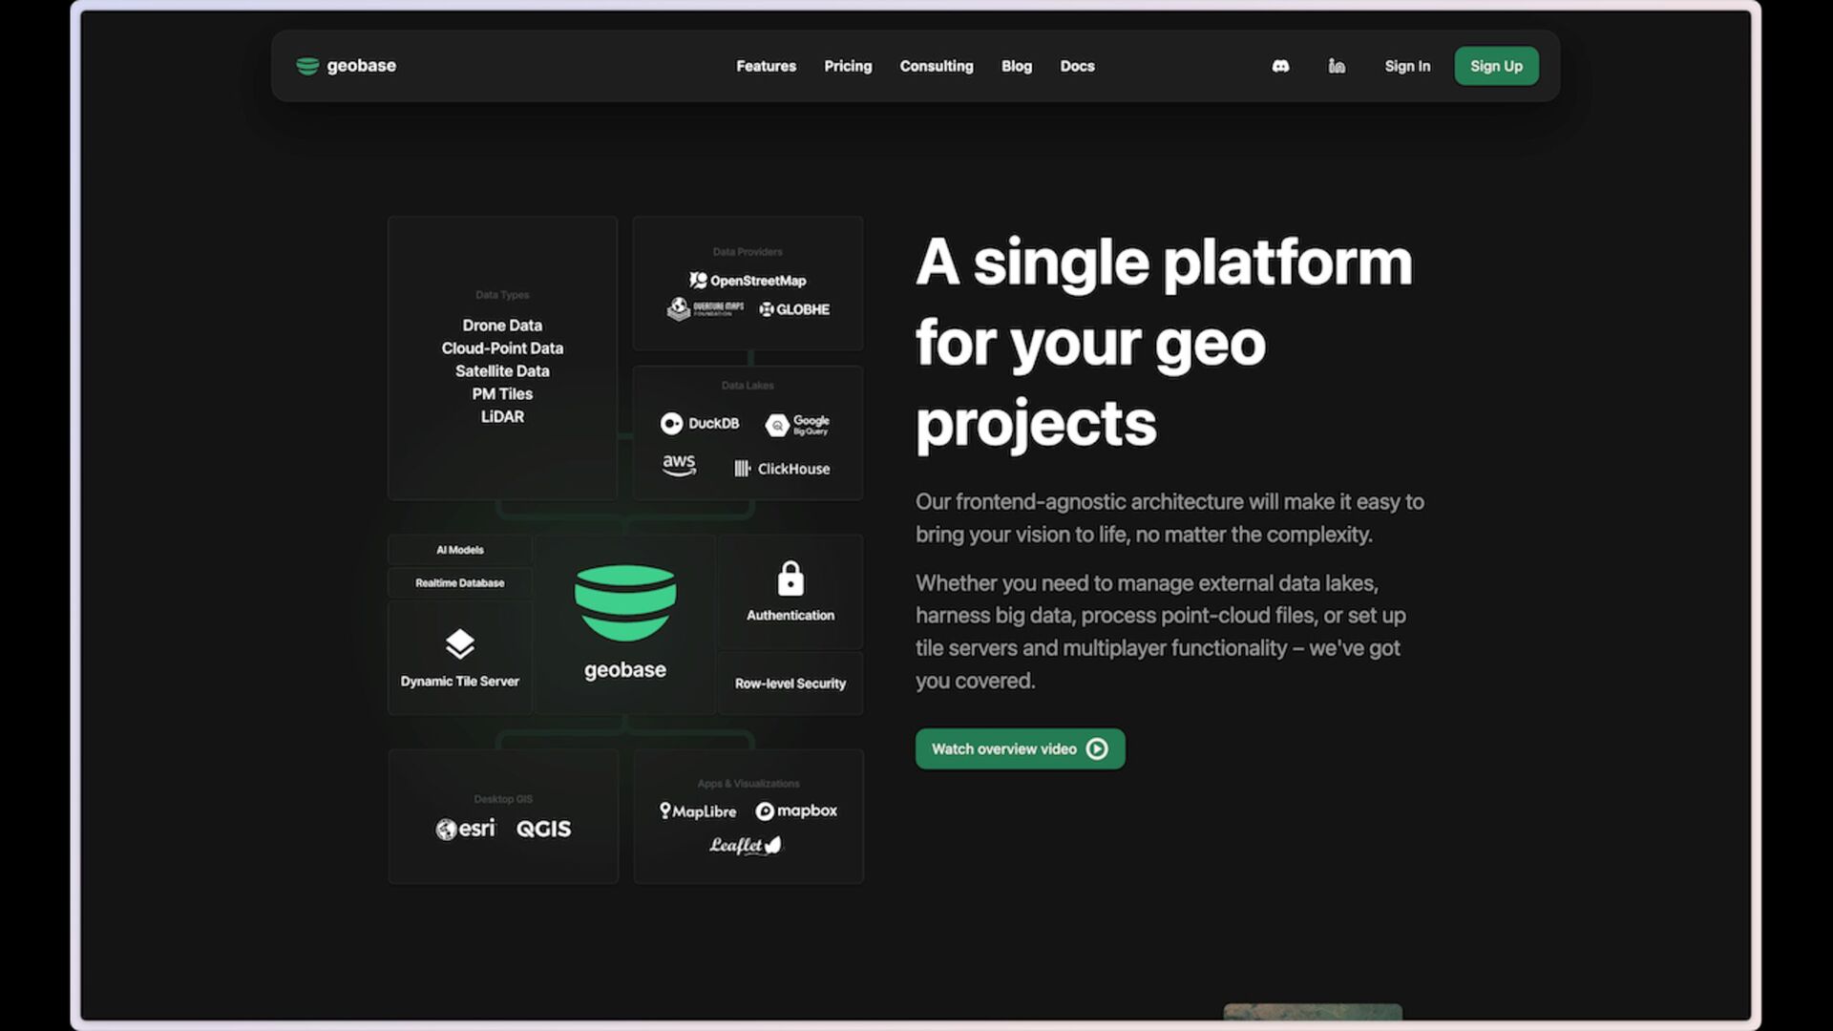Click the green Sign Up button
Image resolution: width=1833 pixels, height=1031 pixels.
[x=1496, y=66]
